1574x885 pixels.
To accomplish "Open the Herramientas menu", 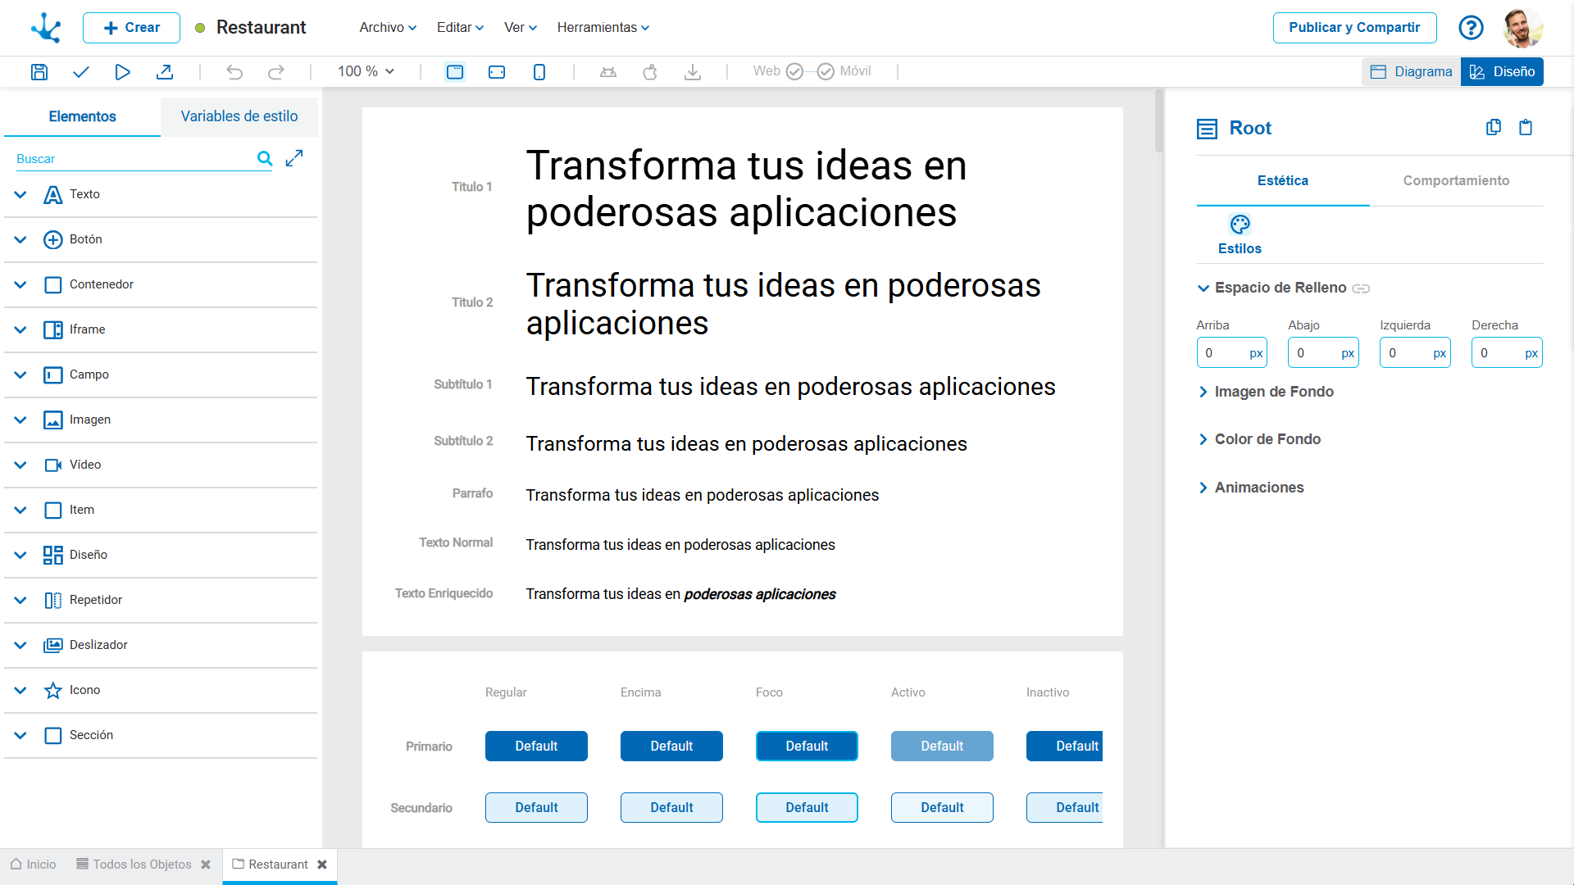I will click(603, 28).
